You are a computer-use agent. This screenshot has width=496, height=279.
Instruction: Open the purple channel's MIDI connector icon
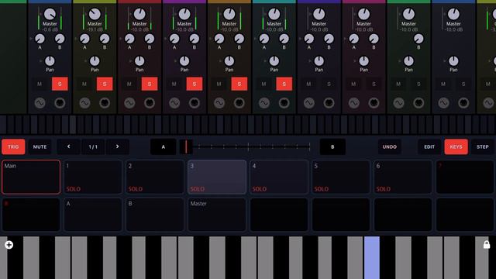(195, 103)
